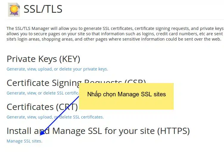
Task: Click the Certificates (CRT) heading
Action: (x=42, y=107)
